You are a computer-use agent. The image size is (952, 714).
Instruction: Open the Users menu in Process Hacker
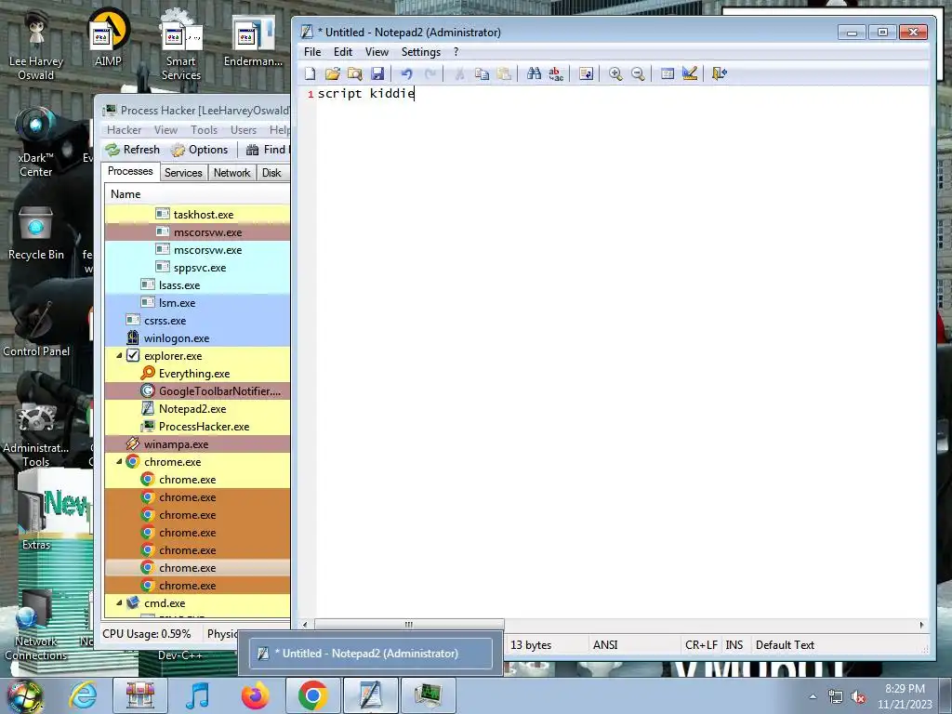(244, 130)
